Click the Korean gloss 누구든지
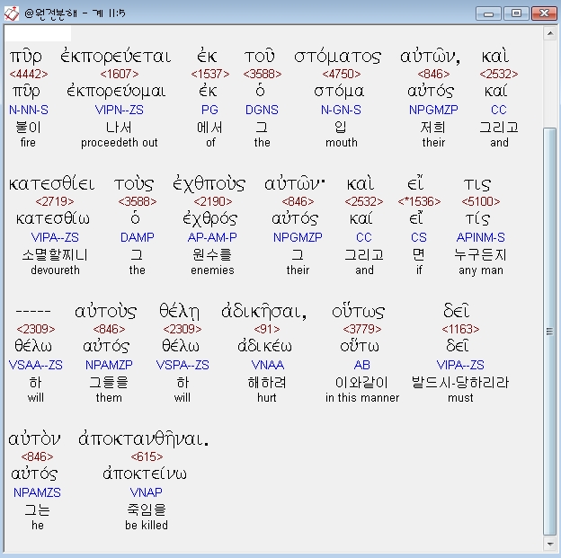The image size is (561, 558). pyautogui.click(x=480, y=255)
